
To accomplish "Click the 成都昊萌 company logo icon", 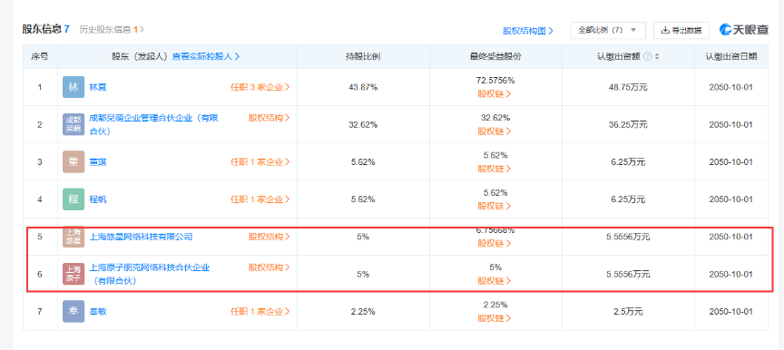I will coord(73,124).
